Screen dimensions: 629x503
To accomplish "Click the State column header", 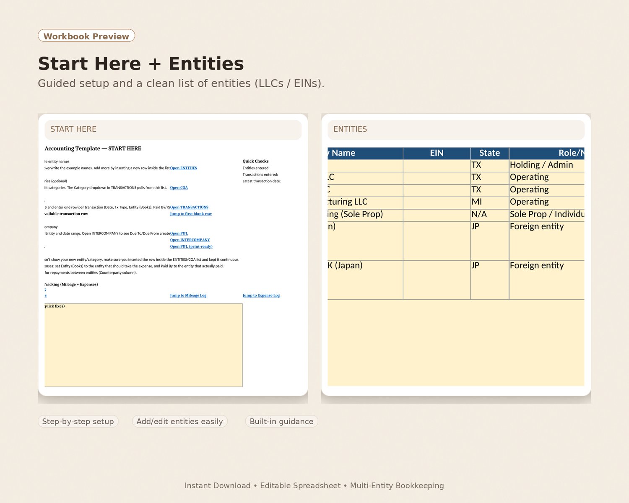I will [x=490, y=153].
